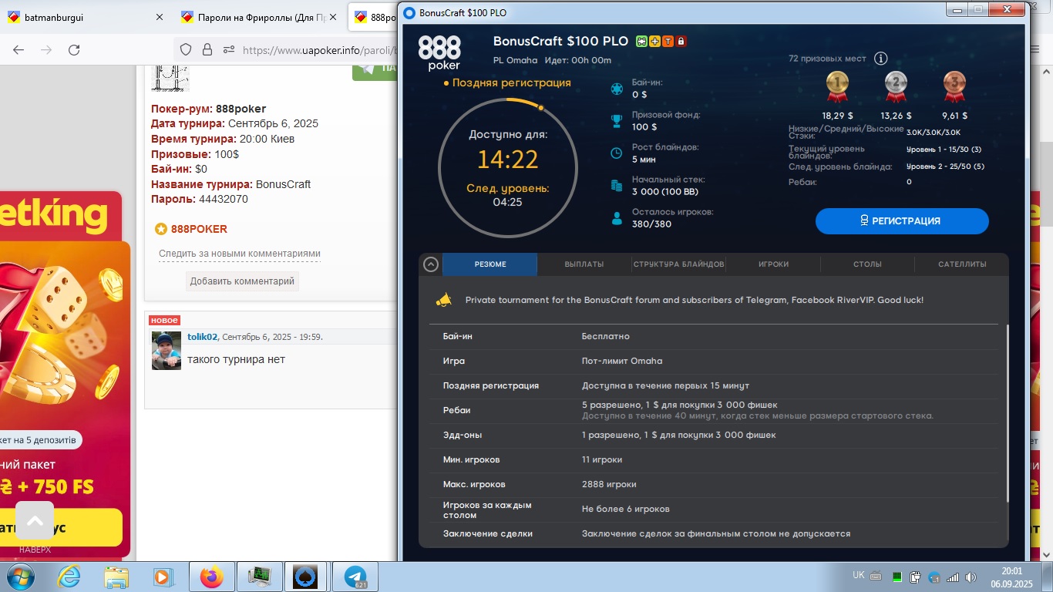Click the 72 призовых мест text
Viewport: 1053px width, 592px height.
pos(827,59)
